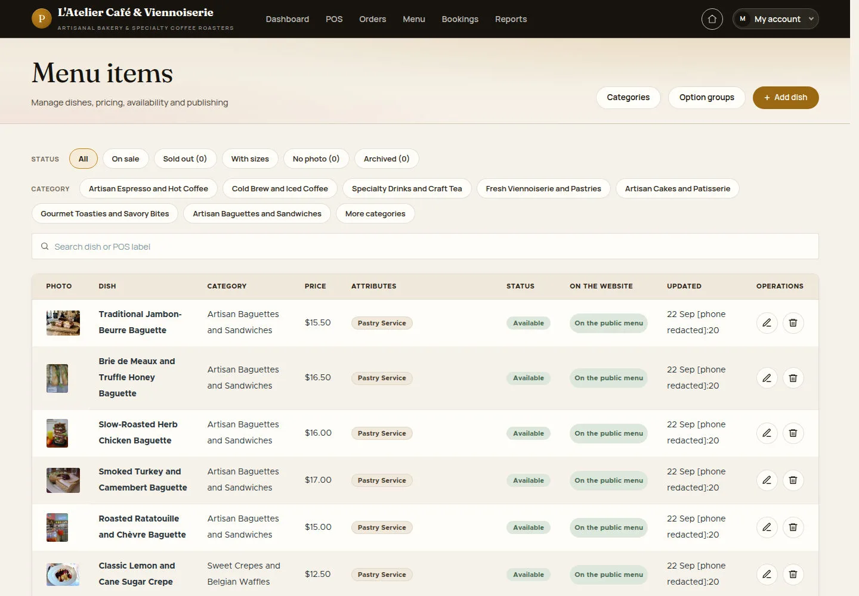
Task: Open the My account dropdown
Action: pos(775,19)
